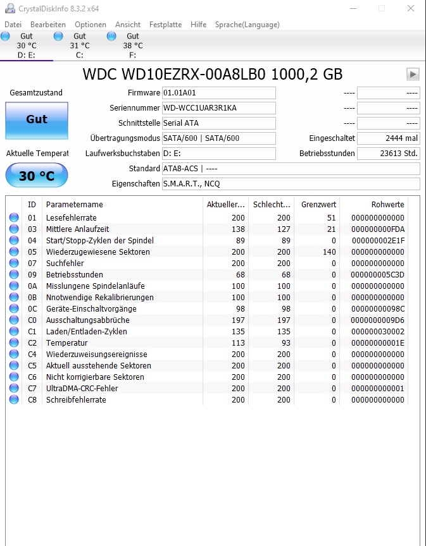426x546 pixels.
Task: Click status icon of Nnotwendige Rekalibrierungen row
Action: [14, 298]
